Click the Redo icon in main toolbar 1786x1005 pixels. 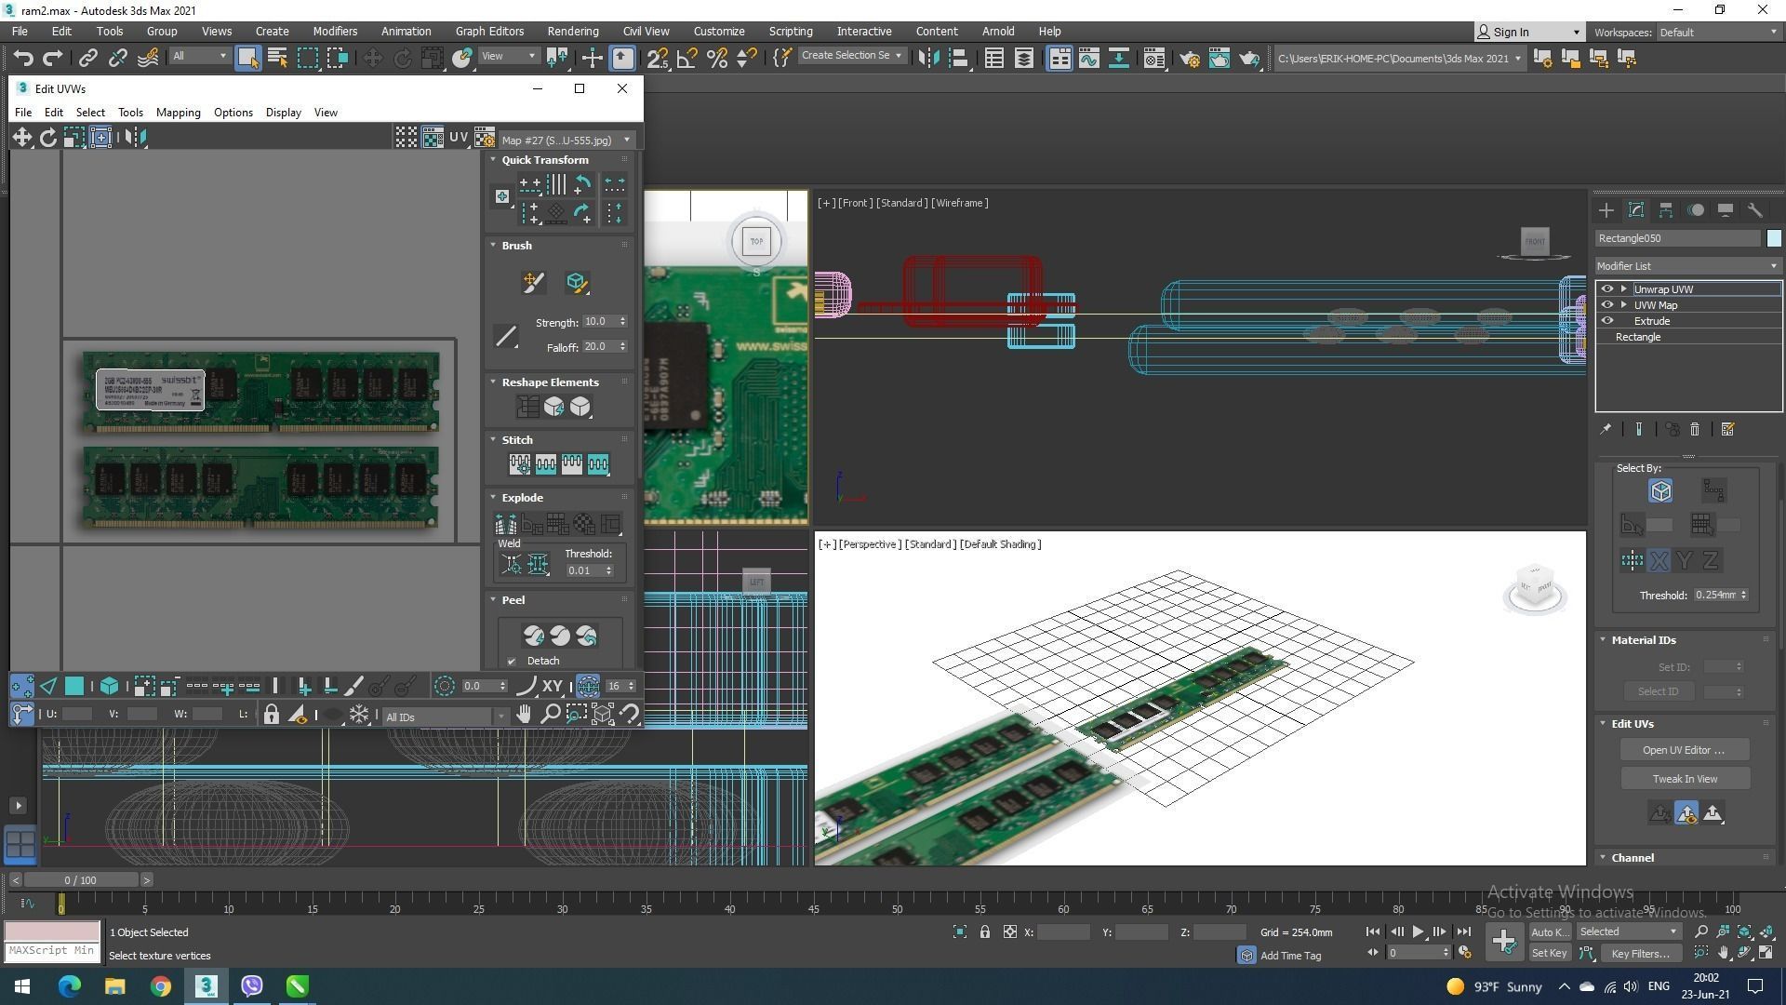click(53, 59)
